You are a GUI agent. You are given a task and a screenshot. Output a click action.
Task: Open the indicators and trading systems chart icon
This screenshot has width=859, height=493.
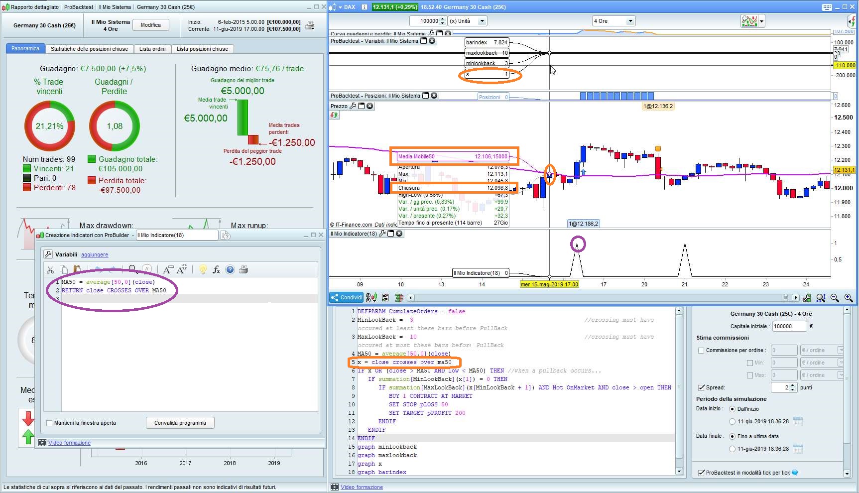click(x=749, y=21)
